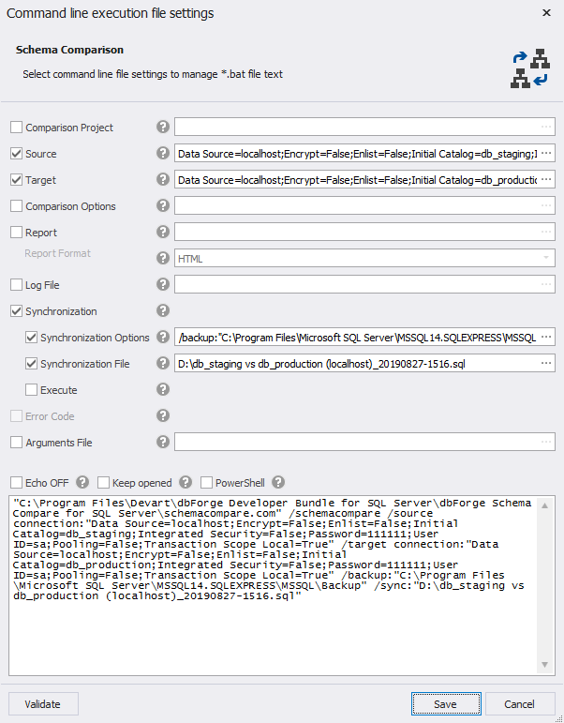Check the Echo OFF option
The width and height of the screenshot is (564, 723).
[16, 483]
